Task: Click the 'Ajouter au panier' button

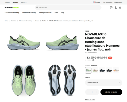Action: point(111,92)
